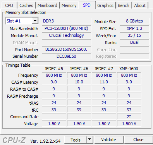This screenshot has height=145, width=153.
Task: Click the XMP-1600 column header
Action: point(129,69)
